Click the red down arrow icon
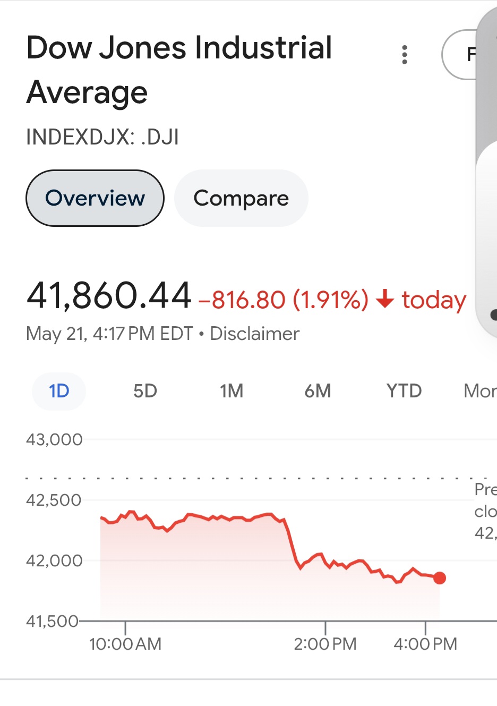 click(385, 299)
